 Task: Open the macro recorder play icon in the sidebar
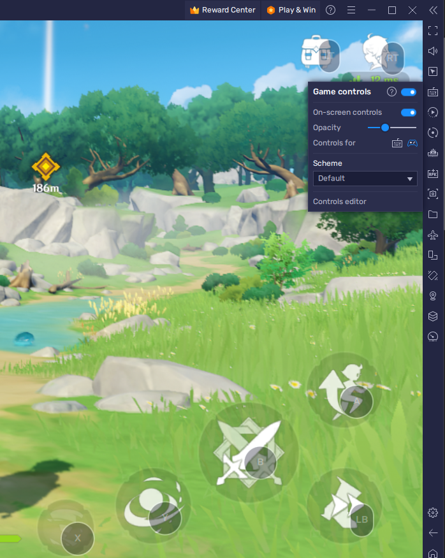(x=433, y=112)
